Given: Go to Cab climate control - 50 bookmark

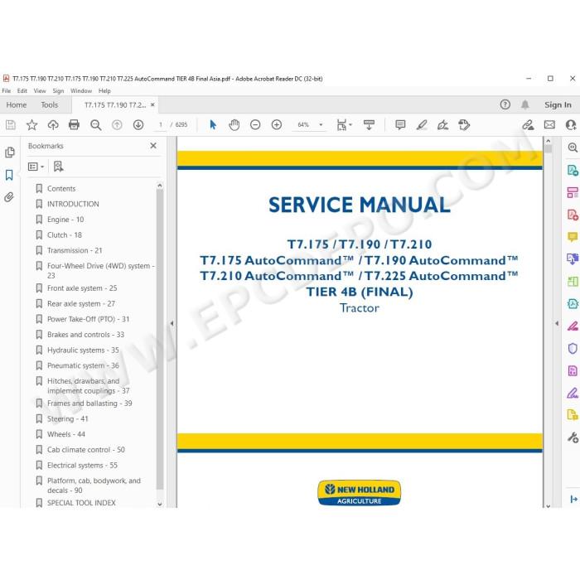Looking at the screenshot, I should pos(86,450).
